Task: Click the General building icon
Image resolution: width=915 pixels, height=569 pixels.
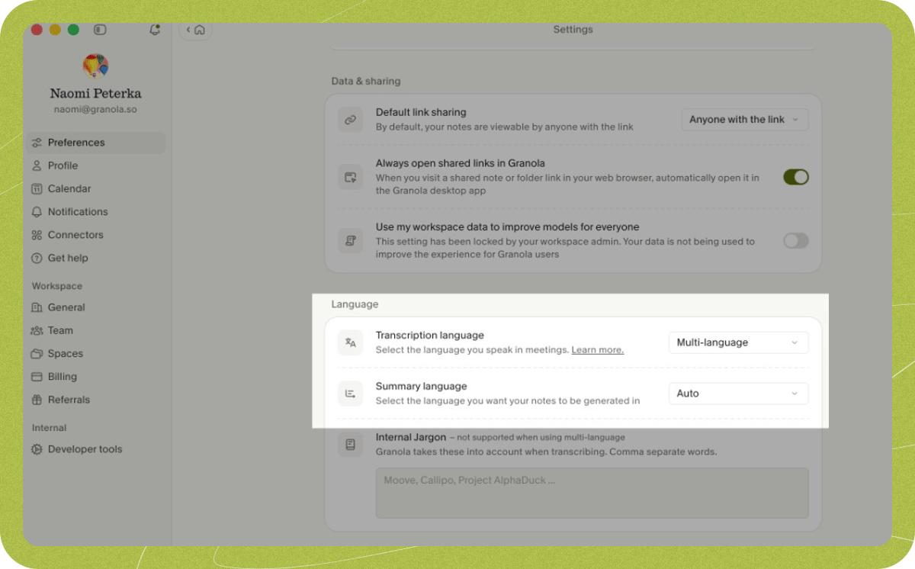Action: click(x=37, y=307)
